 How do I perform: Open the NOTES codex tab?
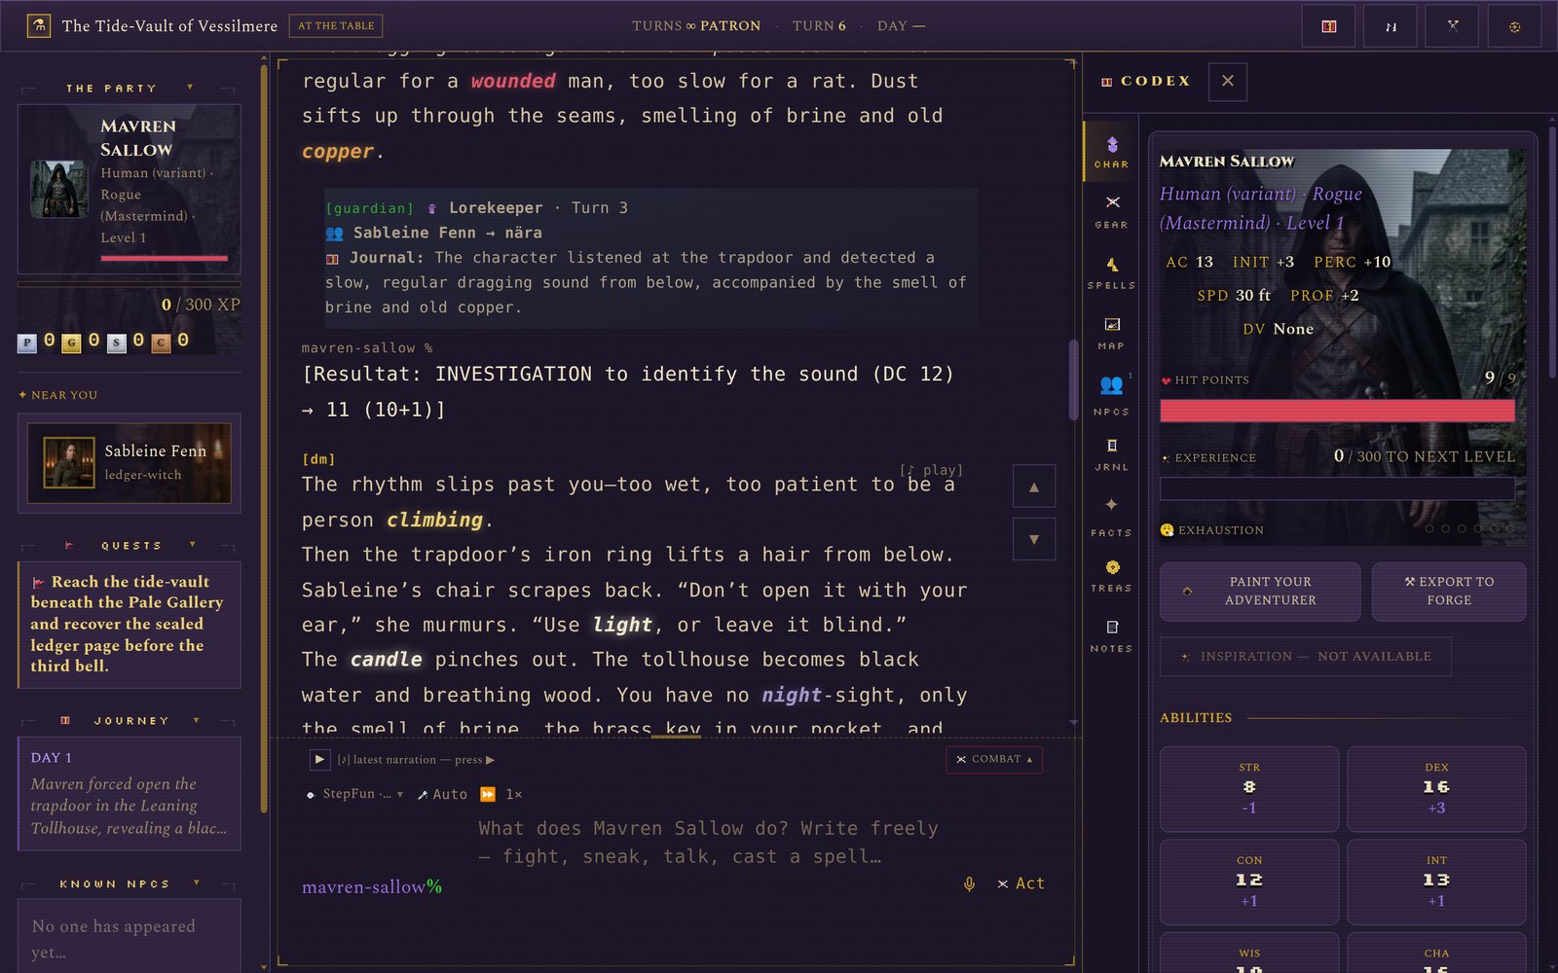click(x=1111, y=636)
